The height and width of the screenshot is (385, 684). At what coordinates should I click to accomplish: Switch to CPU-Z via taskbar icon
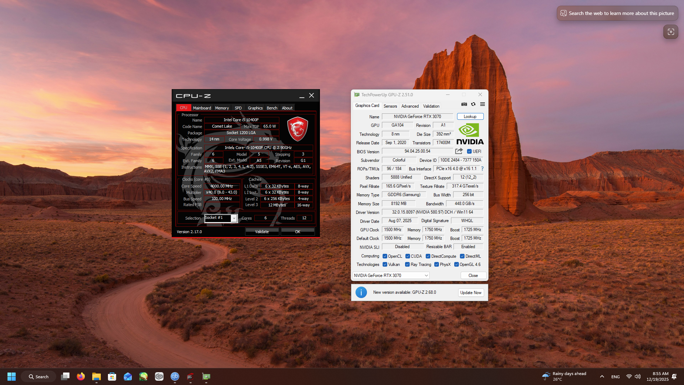pyautogui.click(x=191, y=376)
